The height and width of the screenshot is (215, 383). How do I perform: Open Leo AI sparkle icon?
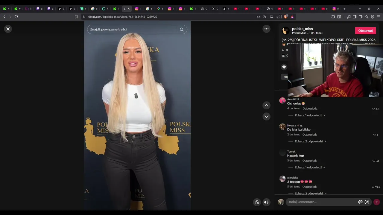[x=367, y=17]
